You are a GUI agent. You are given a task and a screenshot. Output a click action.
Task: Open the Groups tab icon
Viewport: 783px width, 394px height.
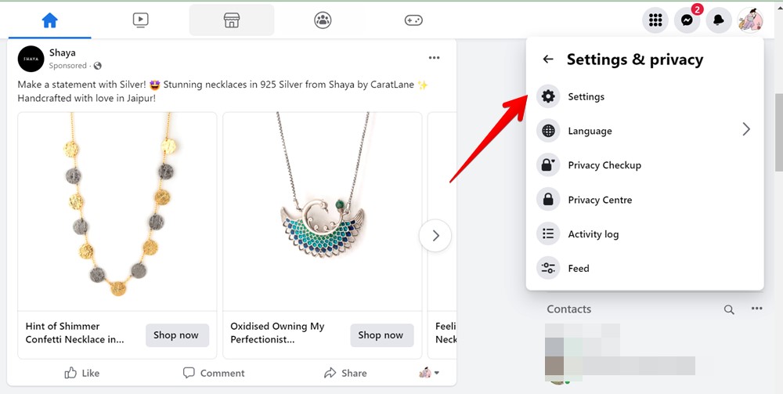click(323, 20)
